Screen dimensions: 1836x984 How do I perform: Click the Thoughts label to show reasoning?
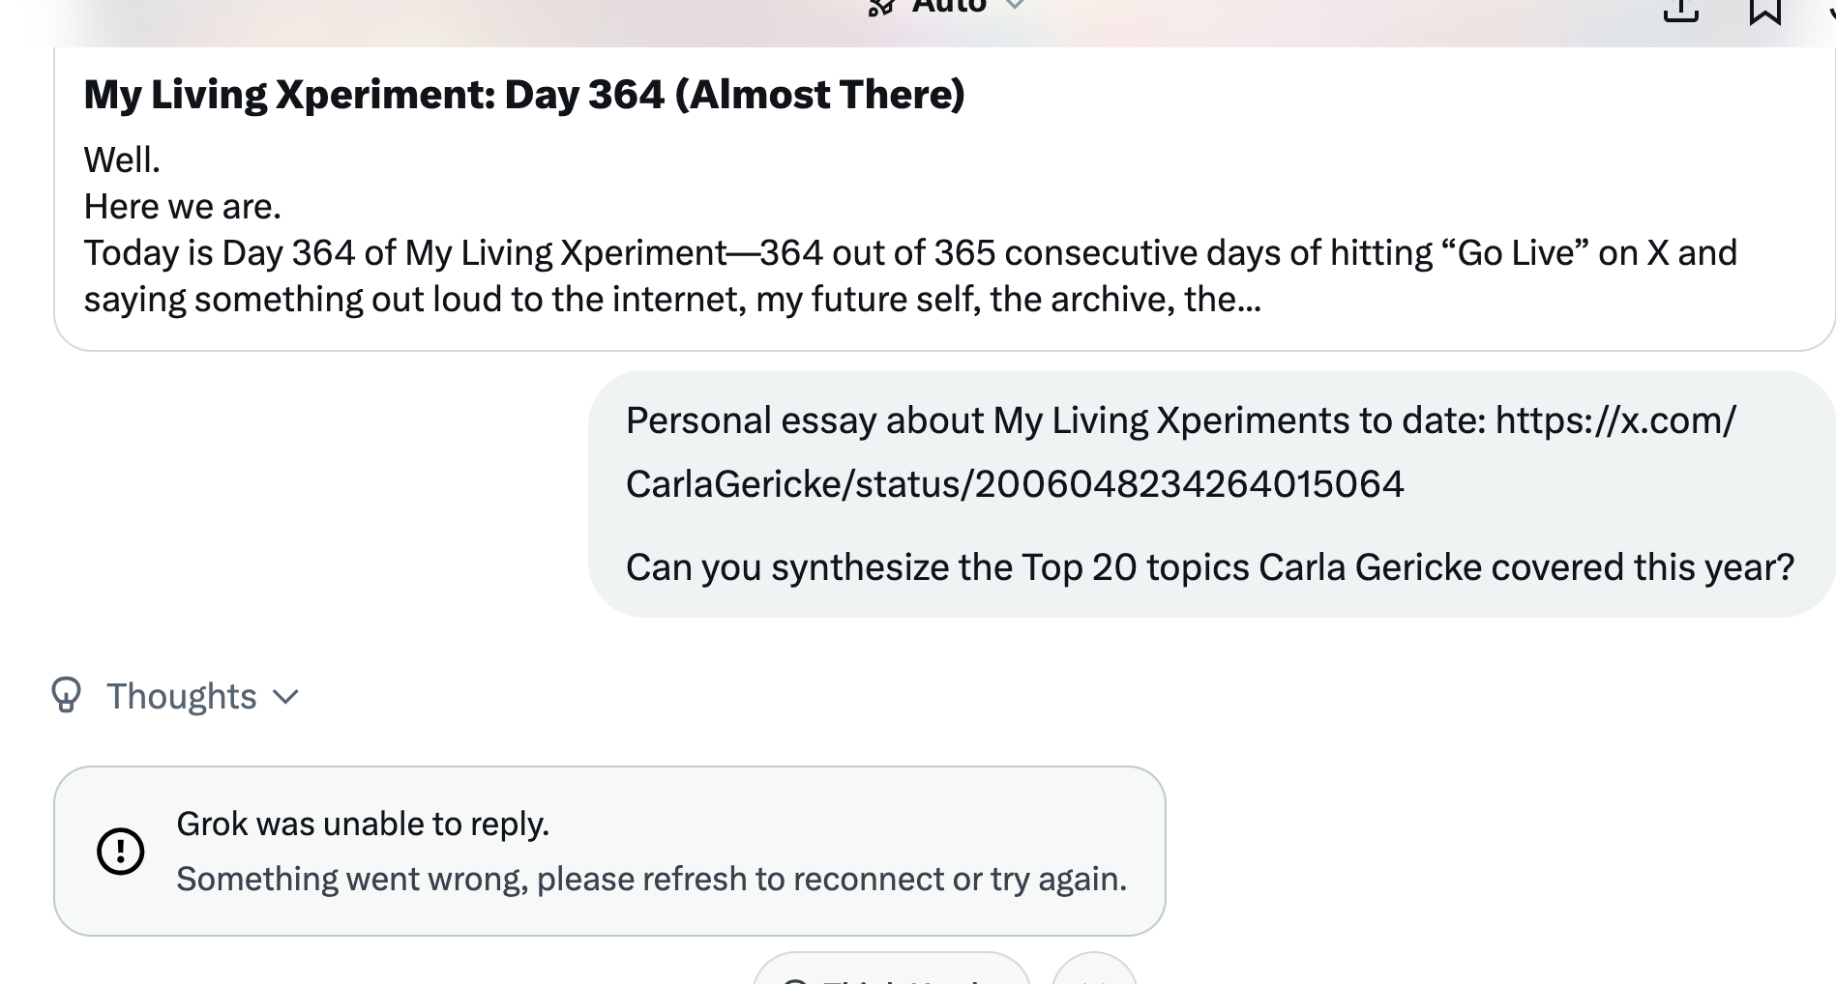pos(181,697)
